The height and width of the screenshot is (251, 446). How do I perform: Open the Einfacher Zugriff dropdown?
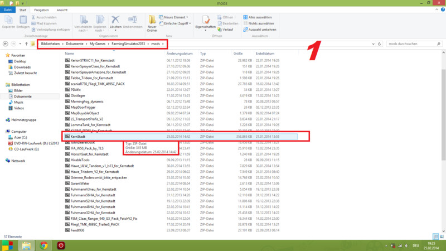[177, 22]
